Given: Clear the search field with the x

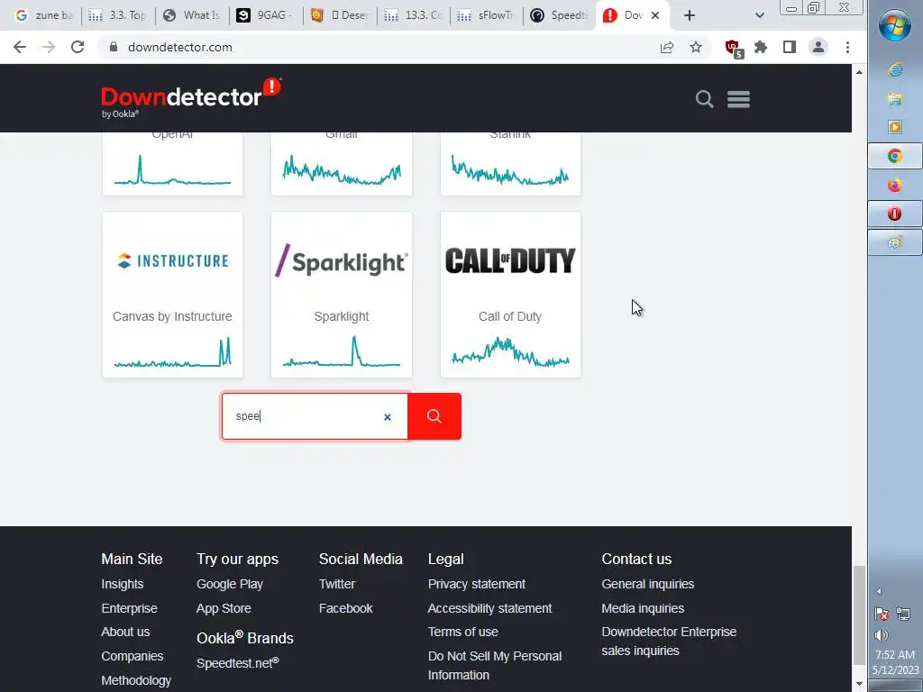Looking at the screenshot, I should (x=388, y=416).
